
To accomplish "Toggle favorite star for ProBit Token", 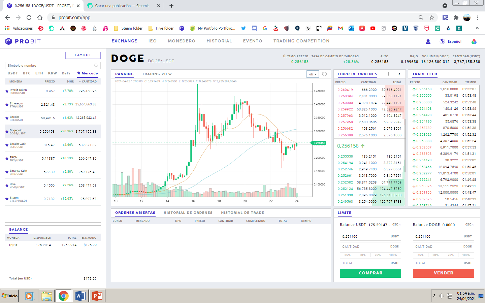I will (7, 91).
